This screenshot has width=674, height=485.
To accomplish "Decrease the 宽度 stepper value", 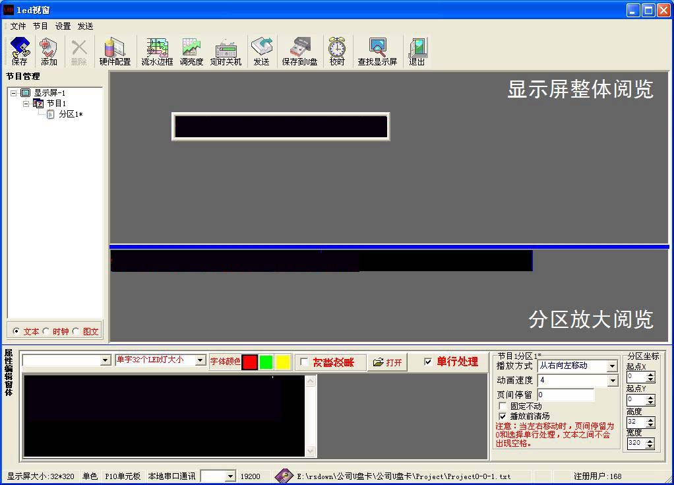I will (651, 446).
